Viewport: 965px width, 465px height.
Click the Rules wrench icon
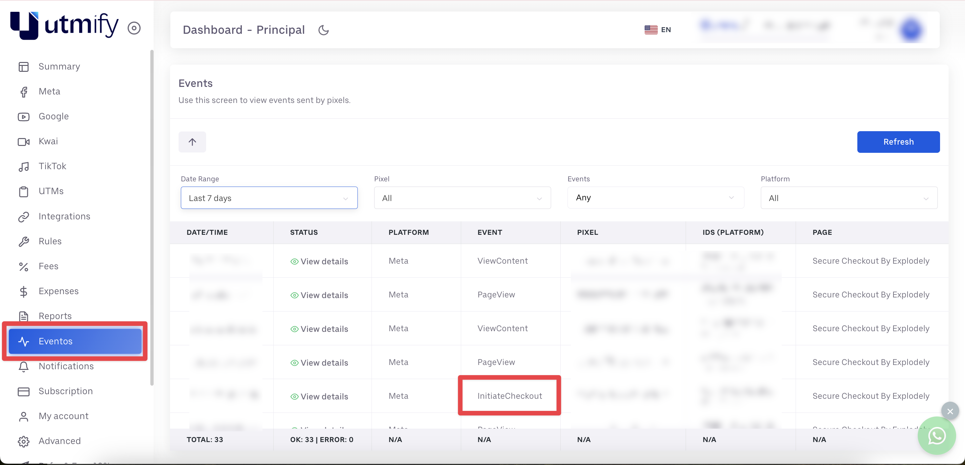coord(24,241)
